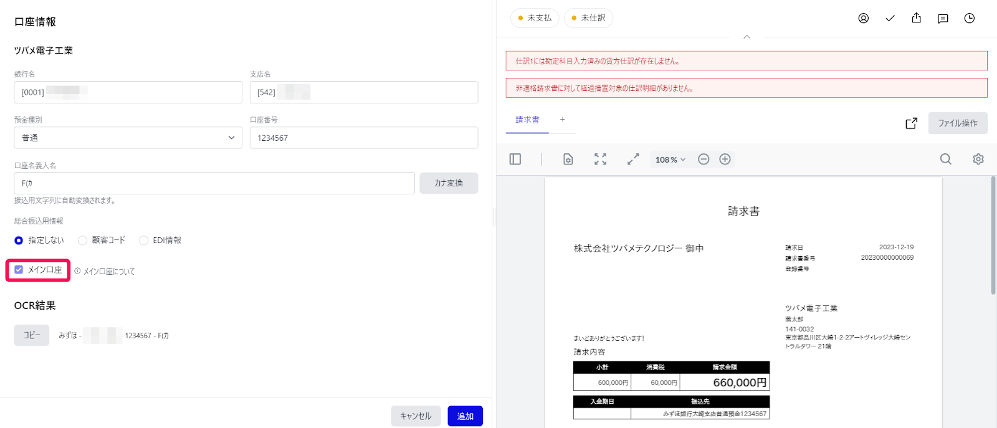Click the invoice date 2023-12-19

coord(896,247)
